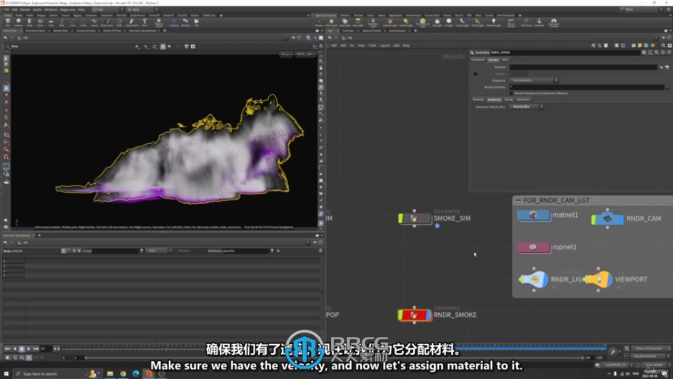Viewport: 673px width, 379px height.
Task: Toggle the display flag on RNDR_SMOKE node
Action: click(428, 315)
